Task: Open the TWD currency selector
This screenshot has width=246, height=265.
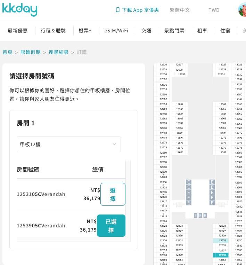Action: point(214,10)
